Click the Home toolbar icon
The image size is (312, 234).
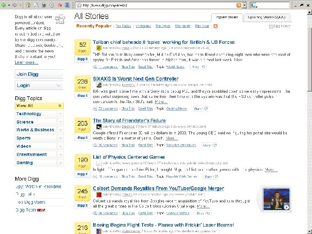28,5
